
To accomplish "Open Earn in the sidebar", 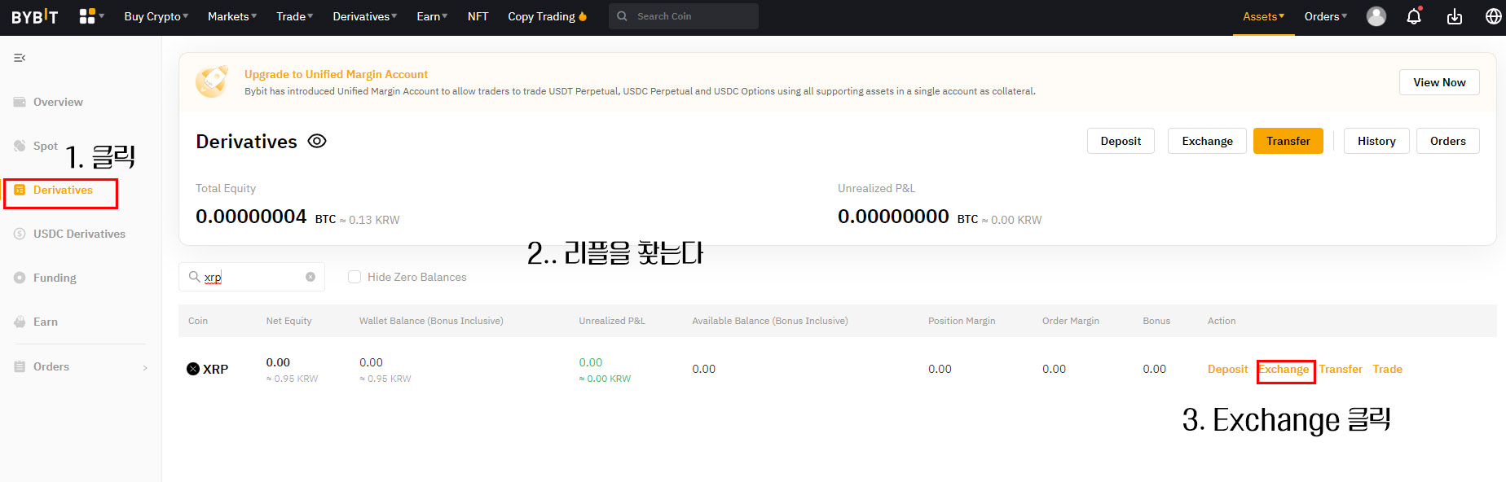I will click(46, 322).
